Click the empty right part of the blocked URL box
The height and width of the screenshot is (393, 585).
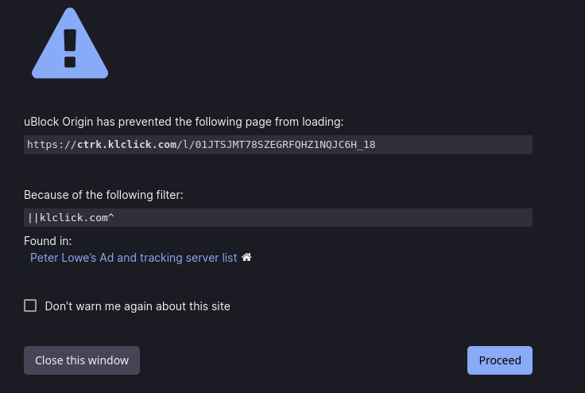pos(453,145)
